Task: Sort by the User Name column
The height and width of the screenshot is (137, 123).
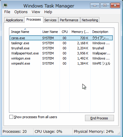Action: pyautogui.click(x=50, y=32)
